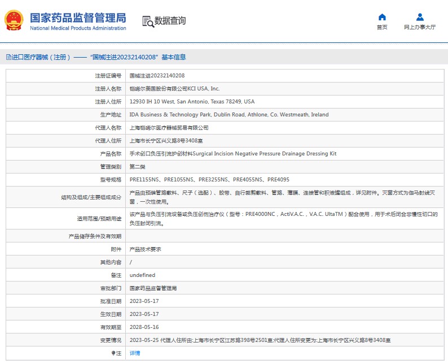Go to 首页 home icon
The width and height of the screenshot is (448, 364).
382,17
